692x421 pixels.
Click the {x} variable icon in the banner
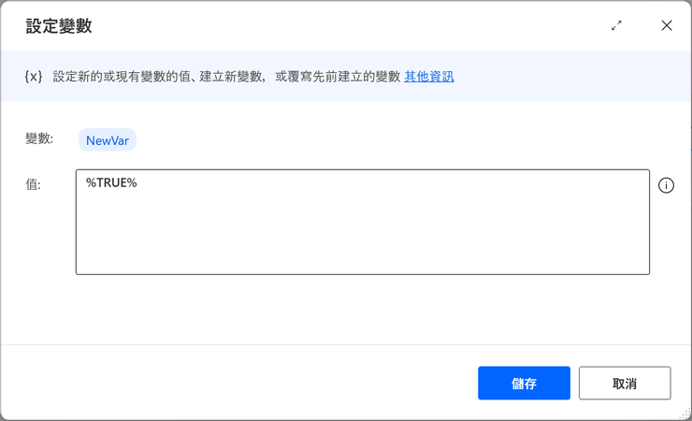click(34, 77)
